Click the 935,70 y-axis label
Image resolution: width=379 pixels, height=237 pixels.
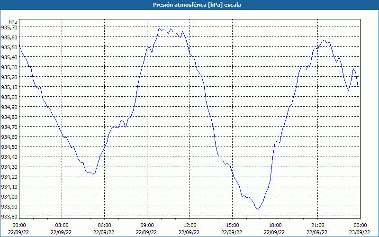point(9,27)
